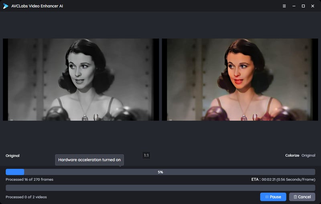The width and height of the screenshot is (321, 204).
Task: Click the 1:1 zoom ratio button
Action: pos(146,156)
